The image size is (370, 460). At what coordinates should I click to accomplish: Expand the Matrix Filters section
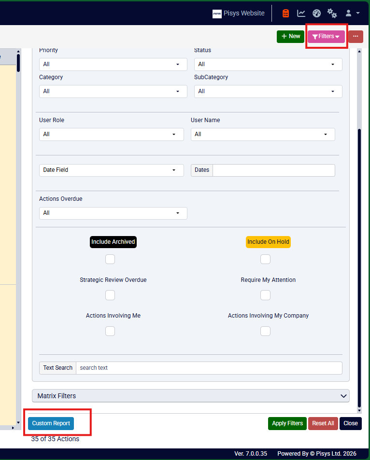pyautogui.click(x=191, y=396)
